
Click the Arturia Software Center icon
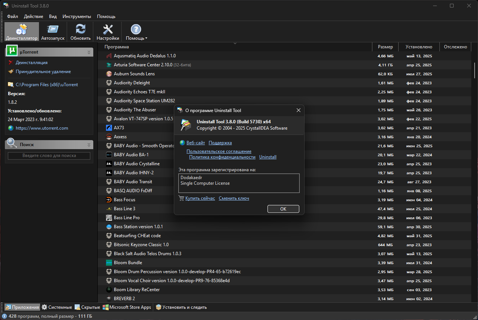[109, 65]
